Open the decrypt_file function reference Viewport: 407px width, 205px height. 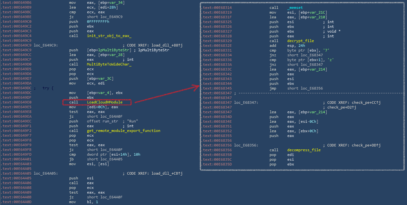click(300, 41)
